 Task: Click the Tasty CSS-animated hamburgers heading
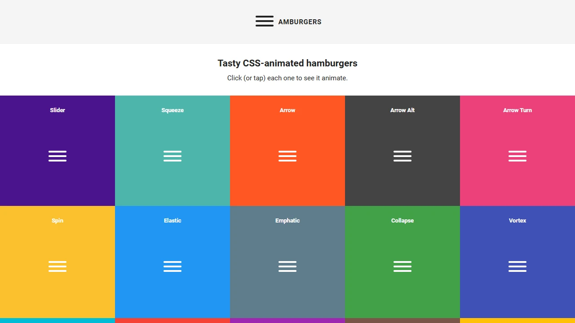[287, 63]
